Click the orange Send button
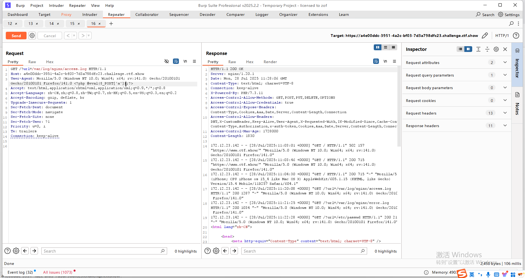525x278 pixels. 16,36
